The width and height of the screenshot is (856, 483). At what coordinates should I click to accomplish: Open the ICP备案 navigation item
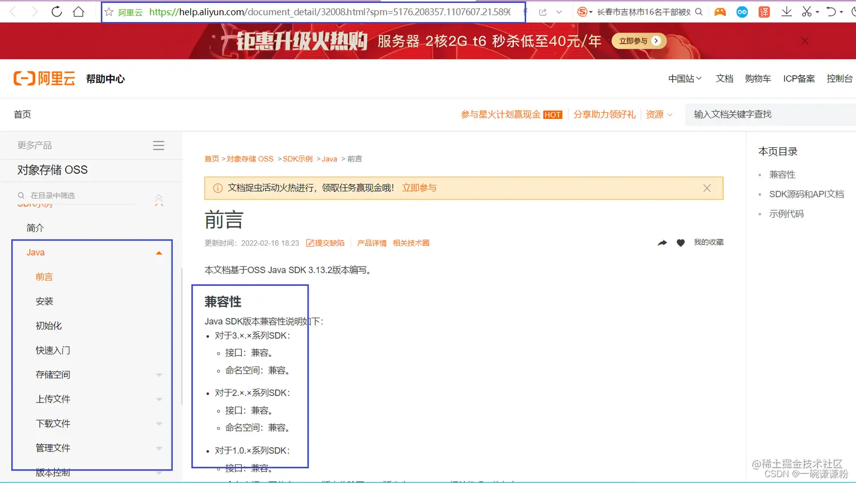pos(799,79)
